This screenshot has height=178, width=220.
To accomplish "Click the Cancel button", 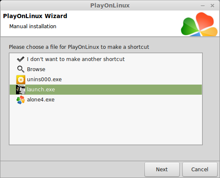I will pyautogui.click(x=200, y=169).
